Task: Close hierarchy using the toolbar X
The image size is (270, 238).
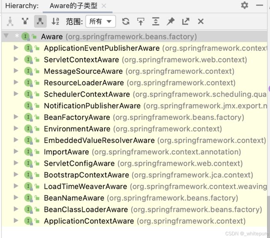Action: pos(201,22)
